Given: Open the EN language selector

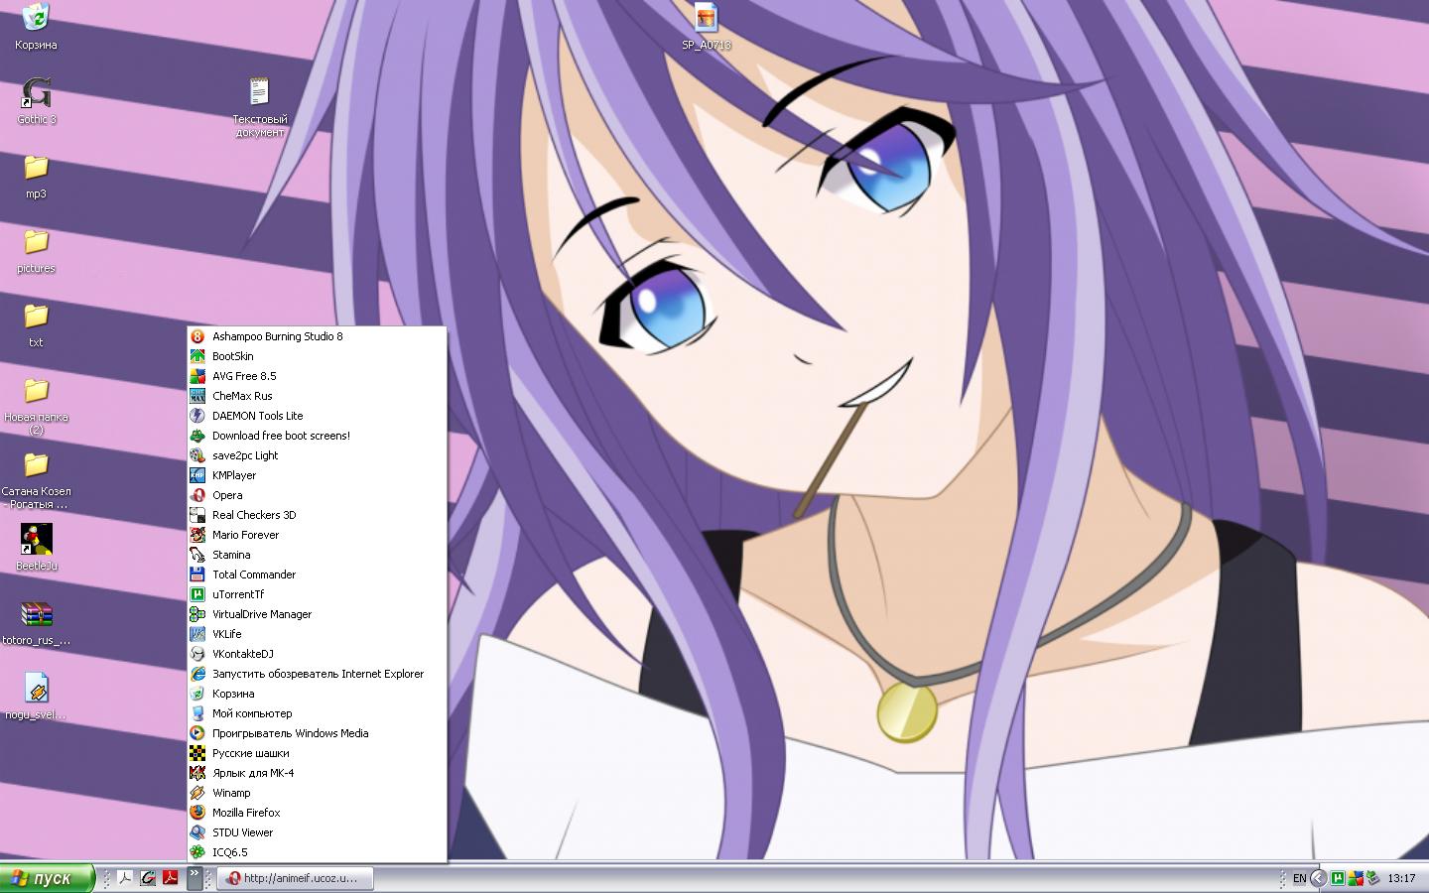Looking at the screenshot, I should (1299, 878).
